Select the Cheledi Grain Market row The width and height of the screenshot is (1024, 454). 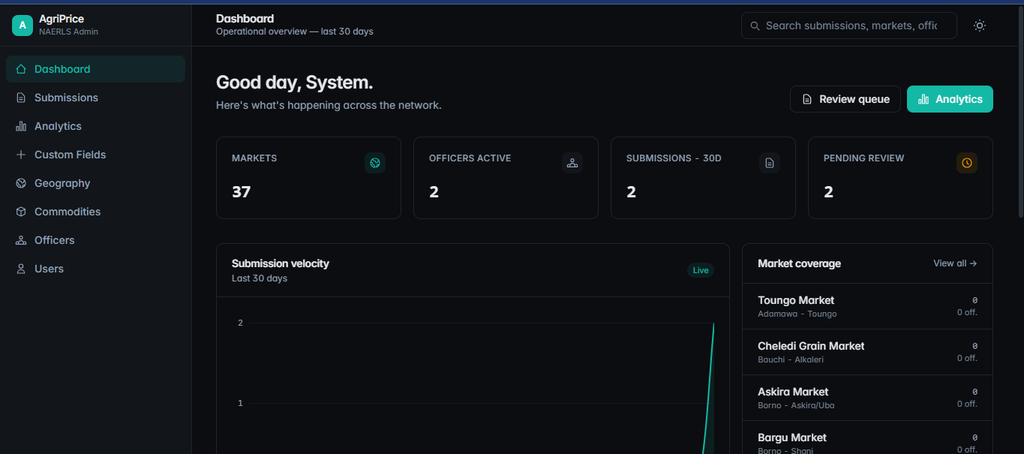[x=867, y=352]
